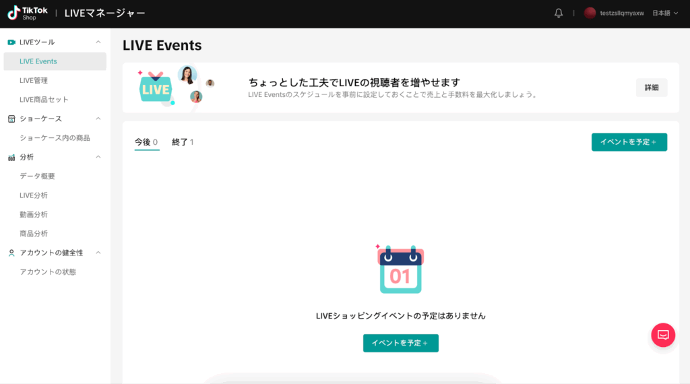Click top-right イベントを予定+ button

click(x=629, y=142)
